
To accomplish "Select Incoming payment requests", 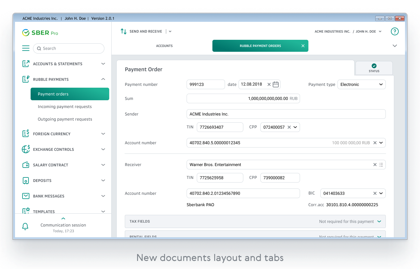I will (65, 107).
